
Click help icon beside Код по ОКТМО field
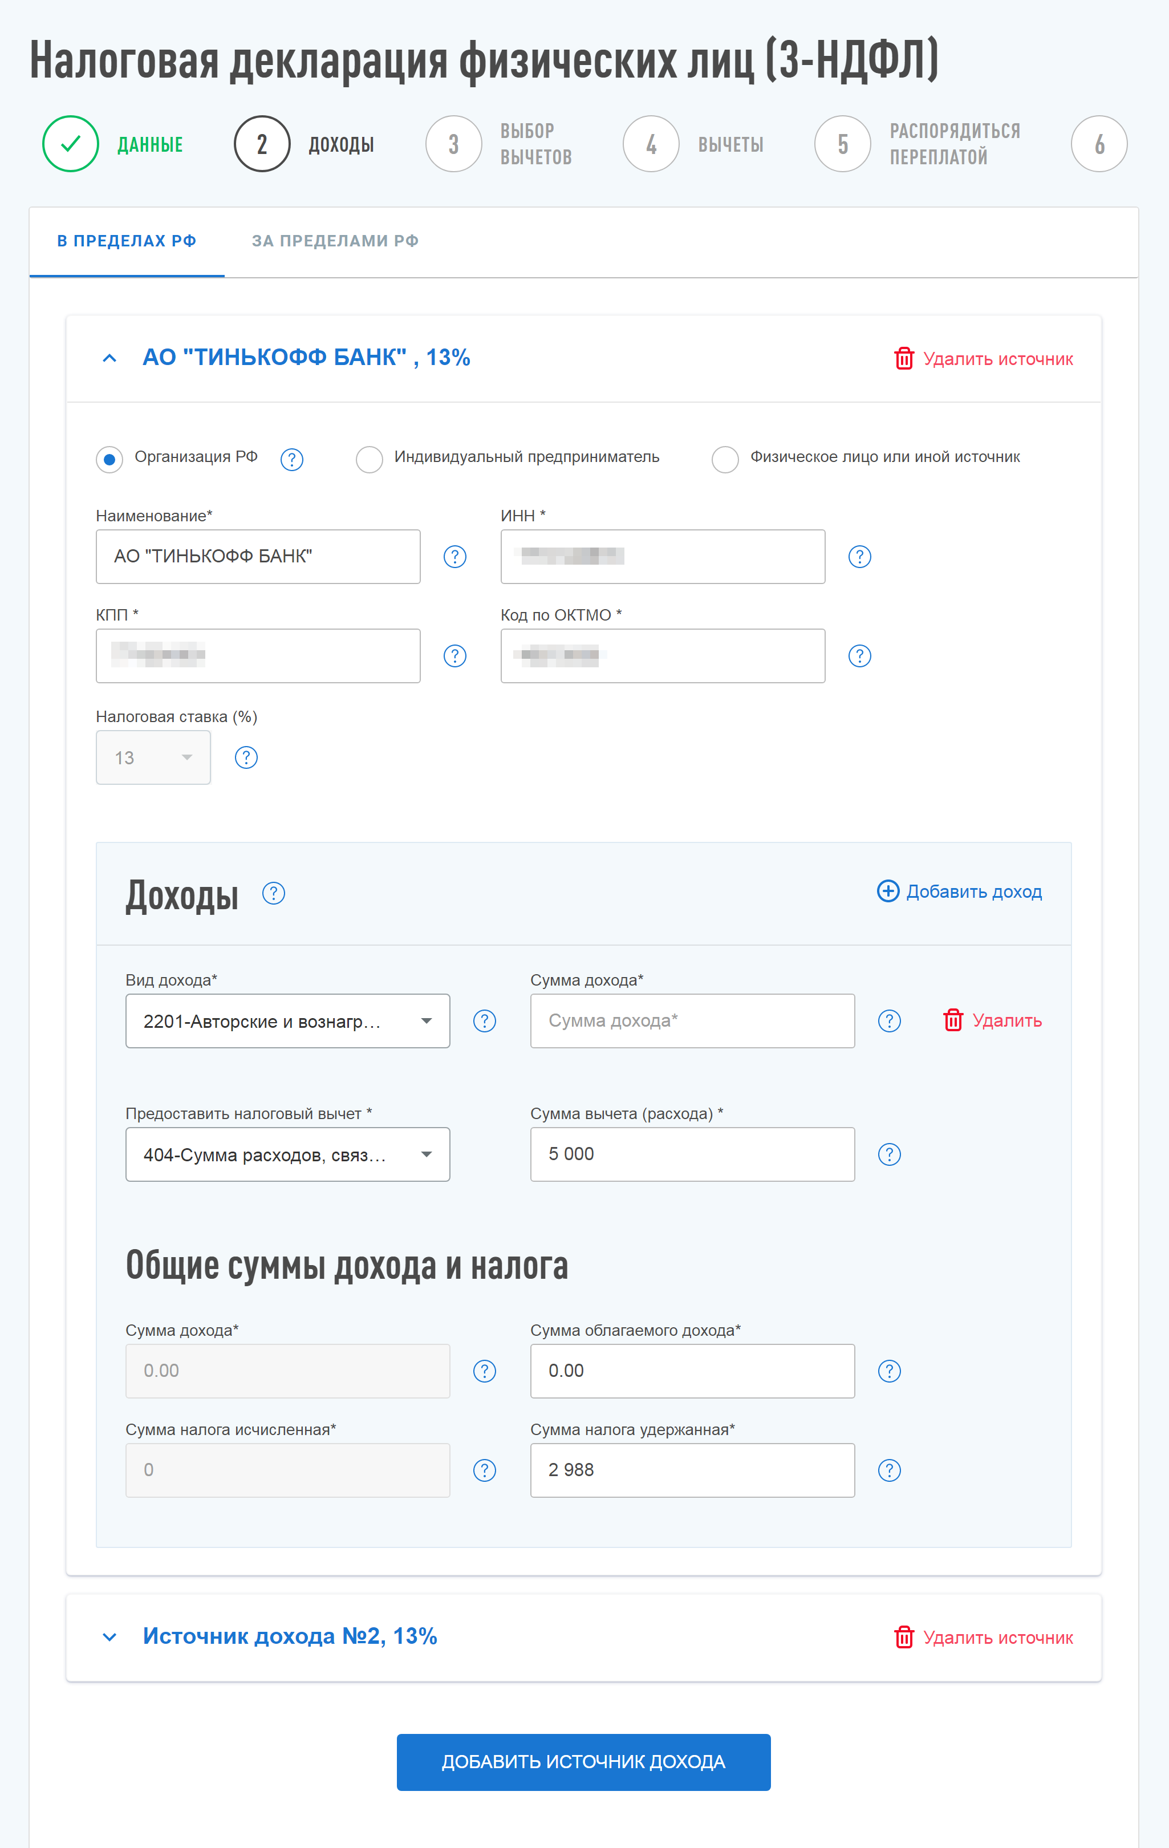coord(860,656)
